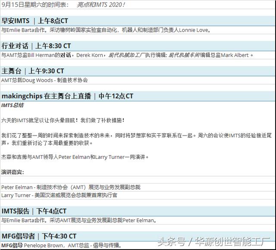Click the '早安IMTS | 上午8点CT' heading

click(x=35, y=21)
